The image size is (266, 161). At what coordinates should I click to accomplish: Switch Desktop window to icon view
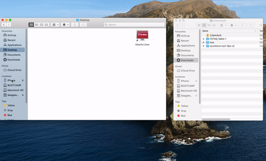(31, 24)
